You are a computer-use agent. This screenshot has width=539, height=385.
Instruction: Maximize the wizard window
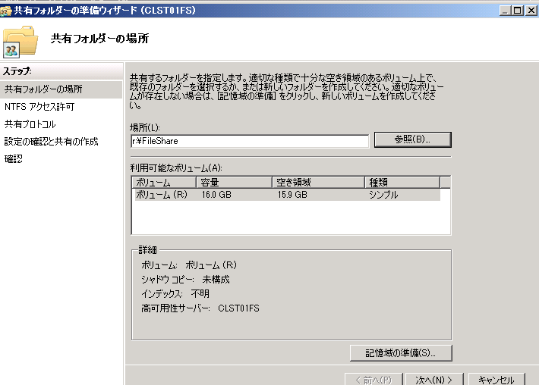tap(518, 11)
